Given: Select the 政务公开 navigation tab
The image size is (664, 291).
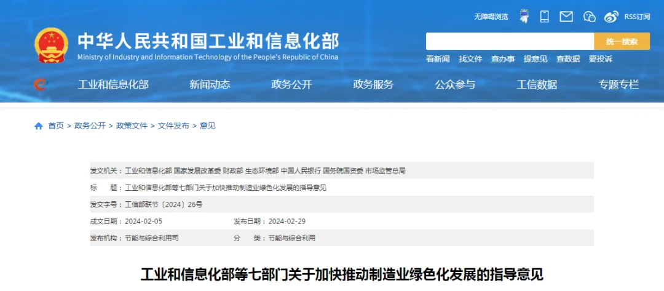Looking at the screenshot, I should click(291, 85).
